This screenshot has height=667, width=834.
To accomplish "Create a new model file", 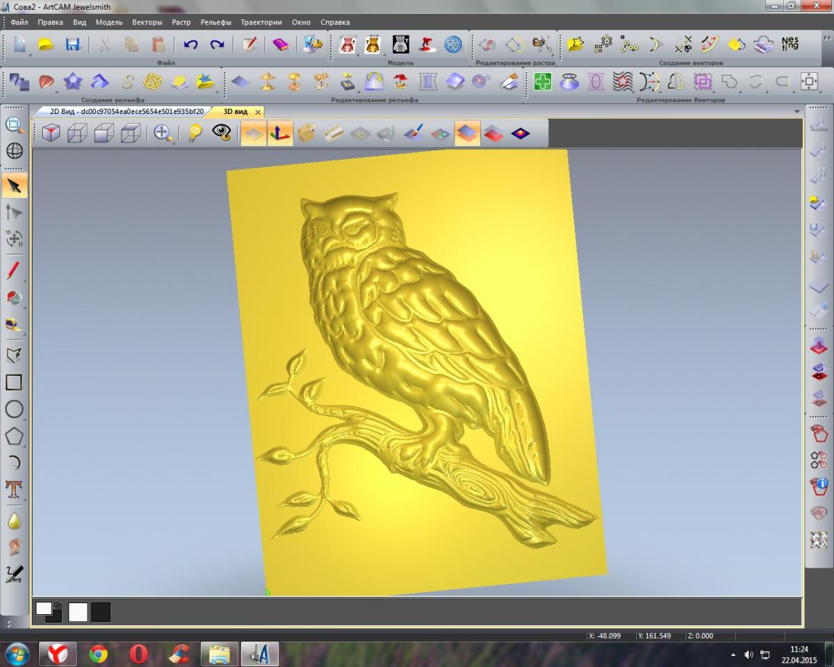I will 19,44.
